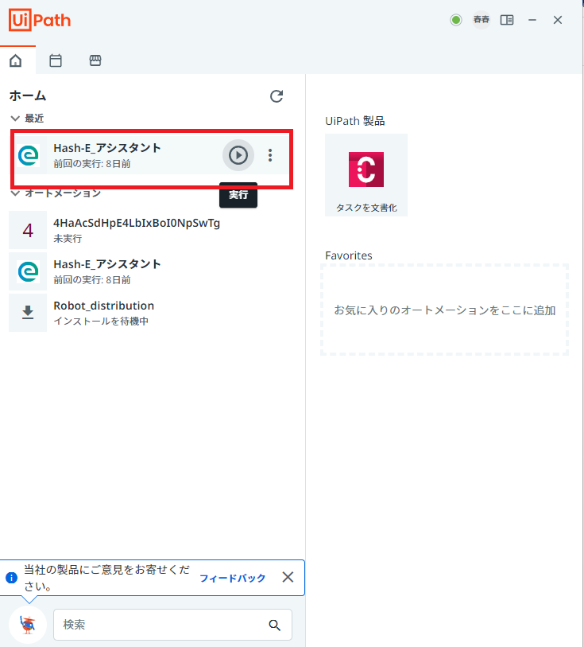Run the recent Hash-E_アシスタント automation
584x647 pixels.
[x=238, y=155]
